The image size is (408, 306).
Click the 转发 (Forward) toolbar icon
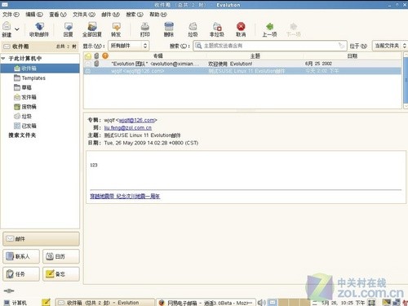tap(116, 26)
